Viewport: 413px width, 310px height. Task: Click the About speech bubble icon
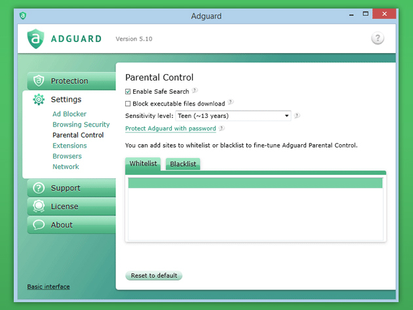coord(39,225)
